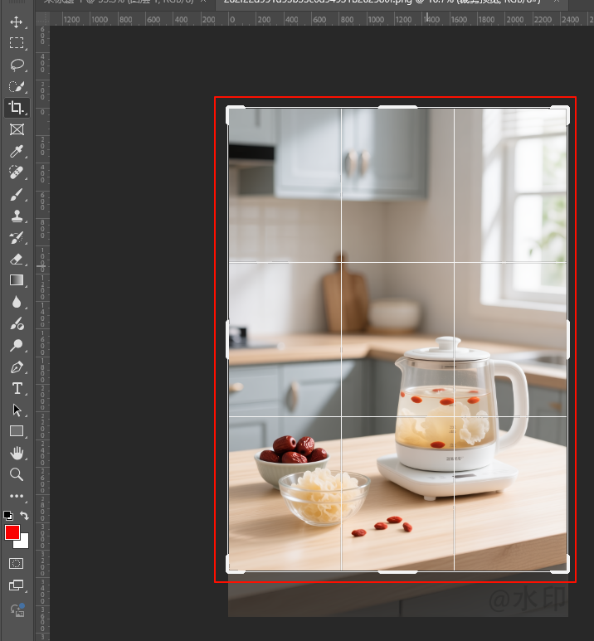Activate the Zoom magnifier tool

(x=17, y=474)
